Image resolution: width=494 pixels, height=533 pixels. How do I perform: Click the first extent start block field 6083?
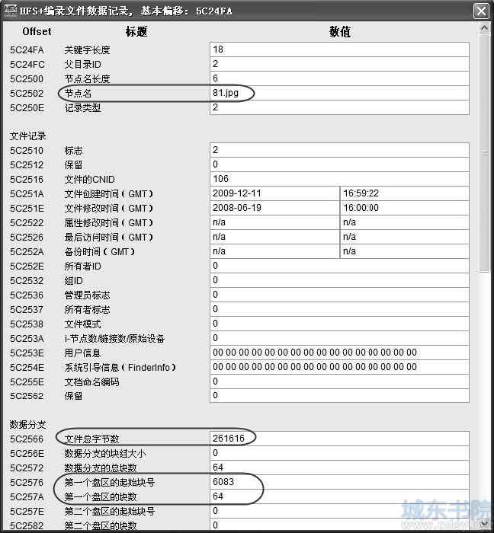tap(339, 482)
